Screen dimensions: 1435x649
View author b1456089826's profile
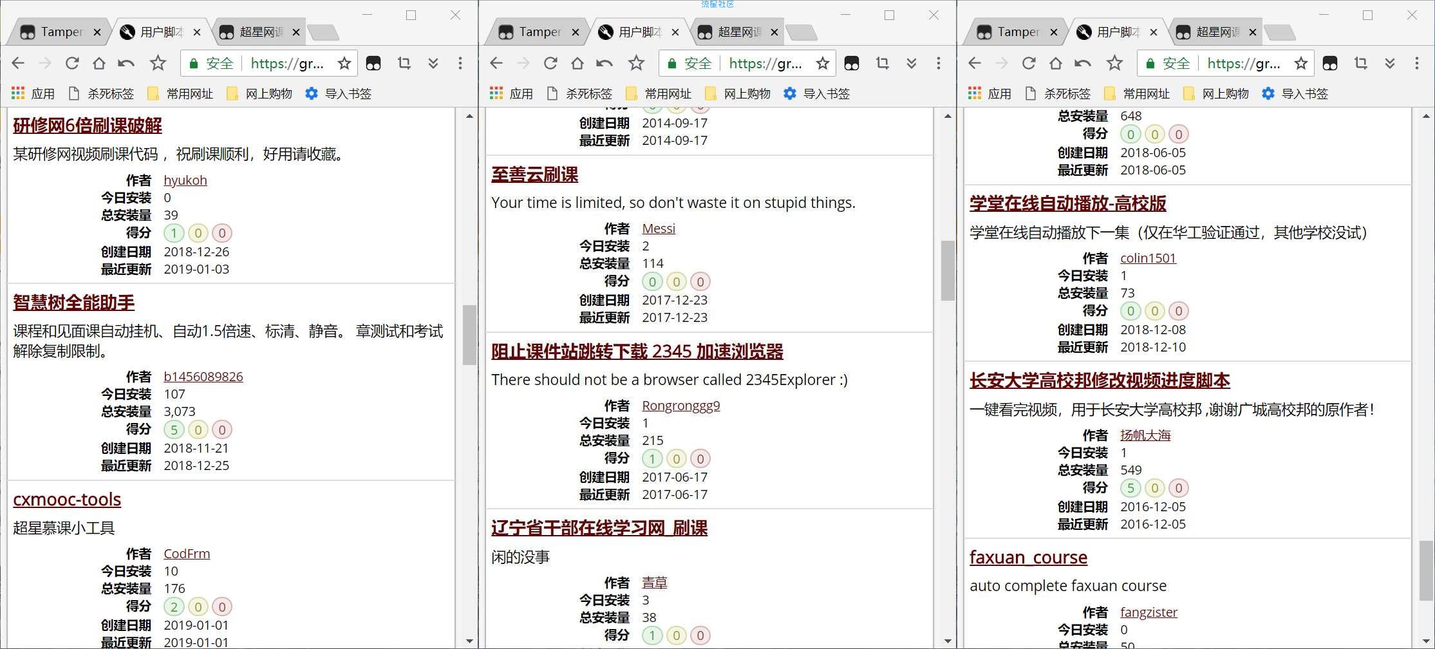click(x=203, y=376)
